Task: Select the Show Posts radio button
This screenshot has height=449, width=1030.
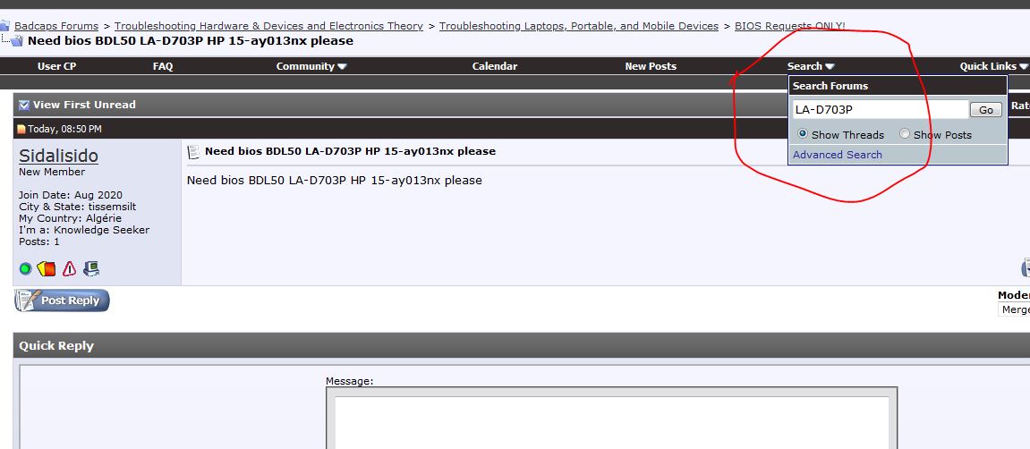Action: coord(905,134)
